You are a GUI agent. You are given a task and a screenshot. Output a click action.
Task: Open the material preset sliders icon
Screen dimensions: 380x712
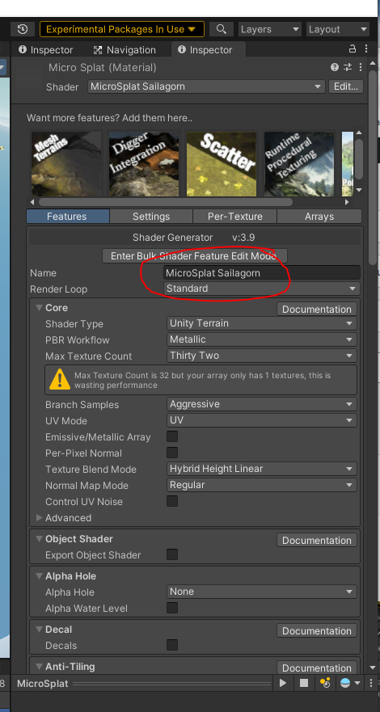coord(348,67)
